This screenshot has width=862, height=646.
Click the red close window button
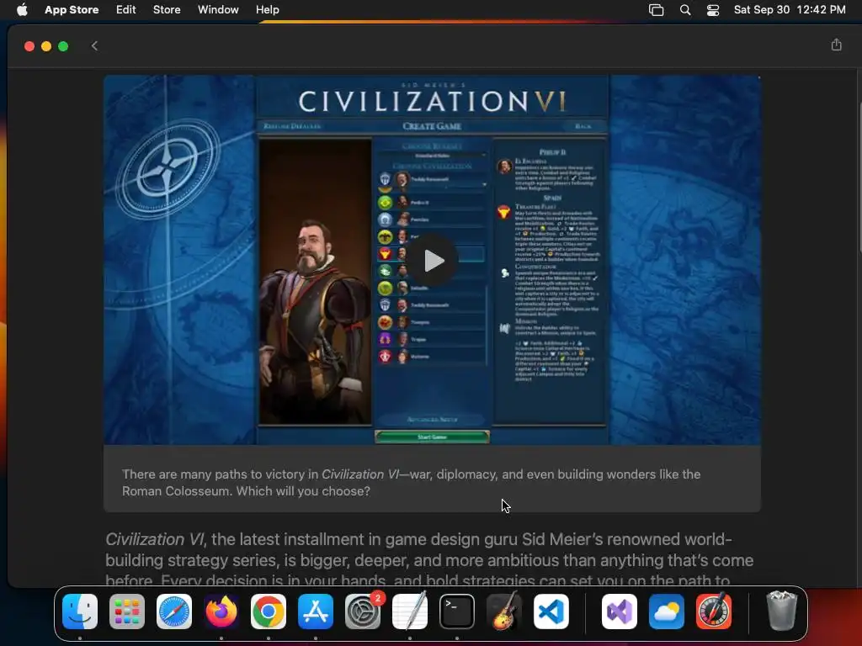29,46
